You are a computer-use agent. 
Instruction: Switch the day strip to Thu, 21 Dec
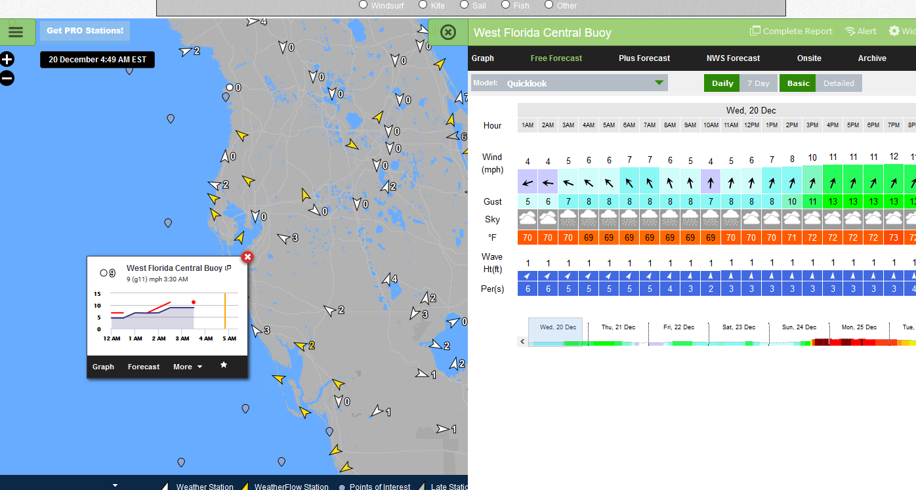coord(617,327)
